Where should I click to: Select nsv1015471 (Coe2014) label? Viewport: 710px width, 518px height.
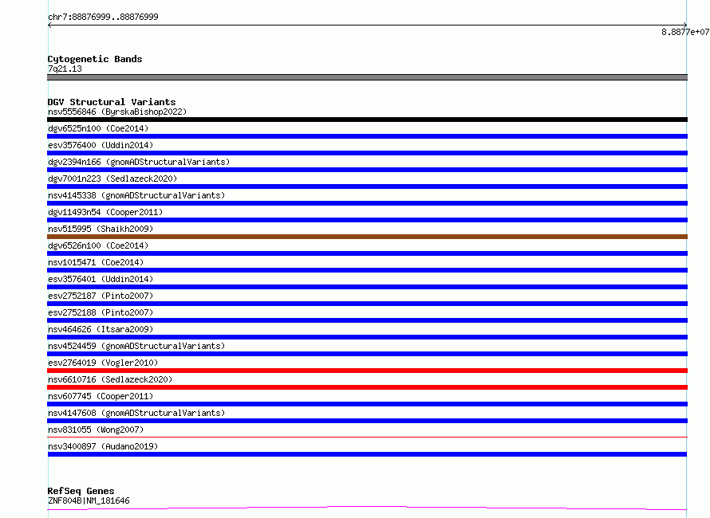[96, 262]
